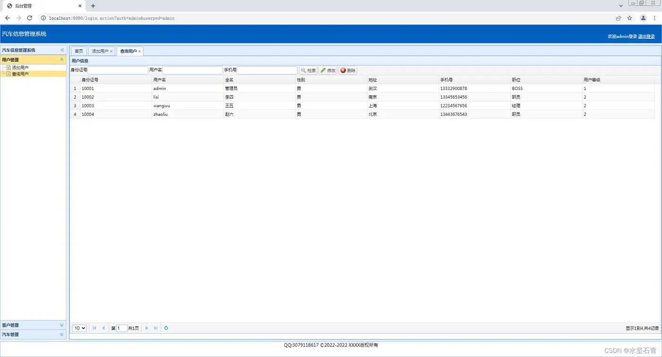Open the browser three-dot menu
The image size is (662, 357).
tap(654, 18)
